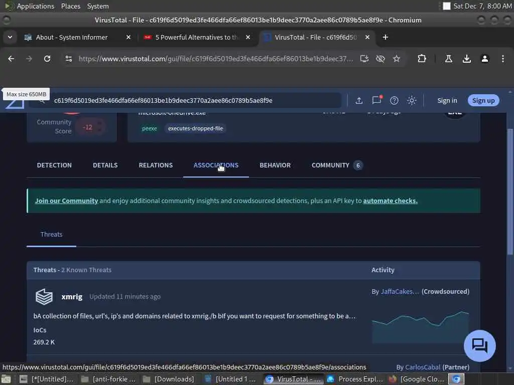
Task: Click the page vertical scrollbar
Action: 510,191
